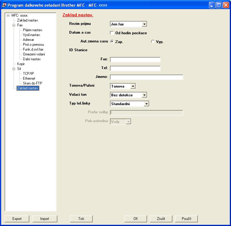Check the Od hodin pocitace checkbox
This screenshot has width=231, height=226.
tap(112, 33)
